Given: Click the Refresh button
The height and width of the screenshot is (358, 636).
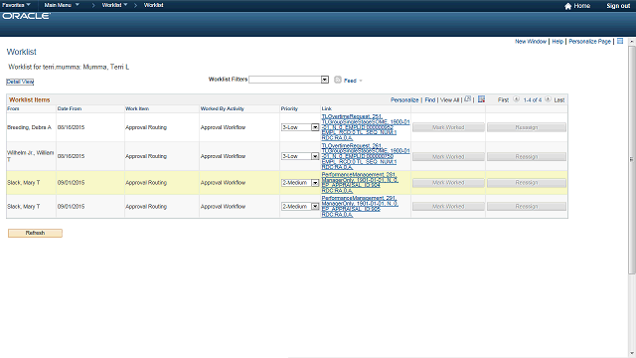Looking at the screenshot, I should coord(35,233).
